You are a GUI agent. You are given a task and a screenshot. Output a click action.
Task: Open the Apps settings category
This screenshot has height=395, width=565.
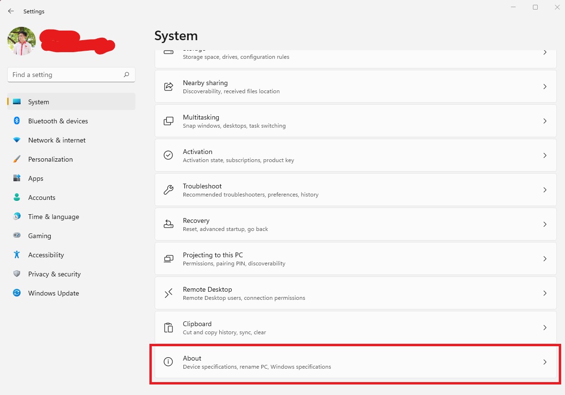[x=36, y=178]
